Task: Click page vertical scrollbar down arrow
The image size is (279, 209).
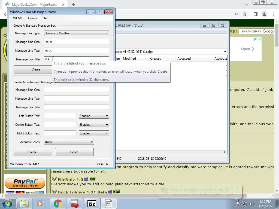Action: tap(277, 191)
